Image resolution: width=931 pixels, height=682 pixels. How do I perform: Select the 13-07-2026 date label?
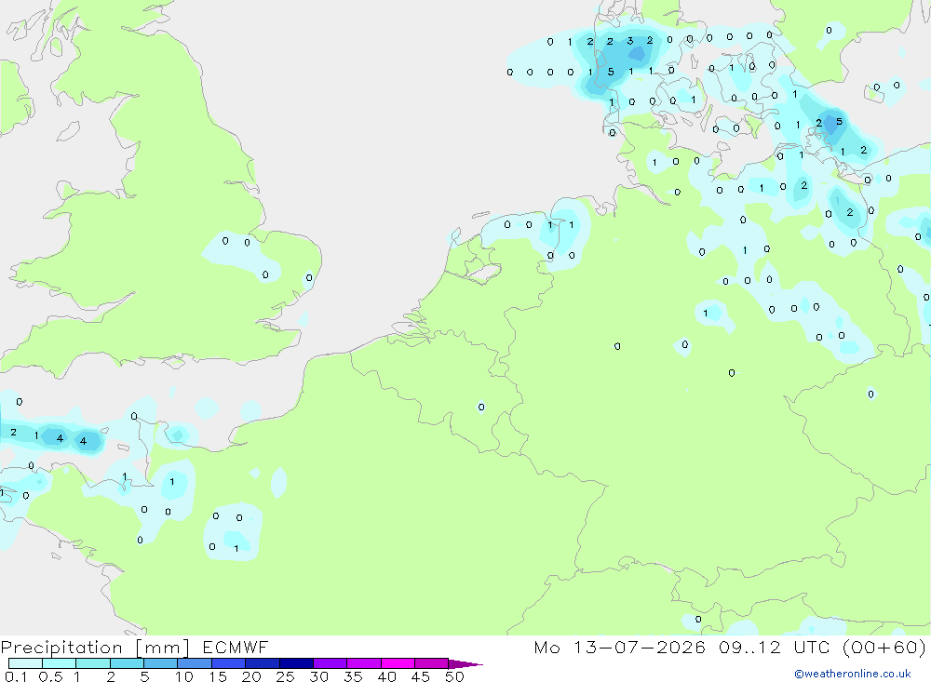640,647
